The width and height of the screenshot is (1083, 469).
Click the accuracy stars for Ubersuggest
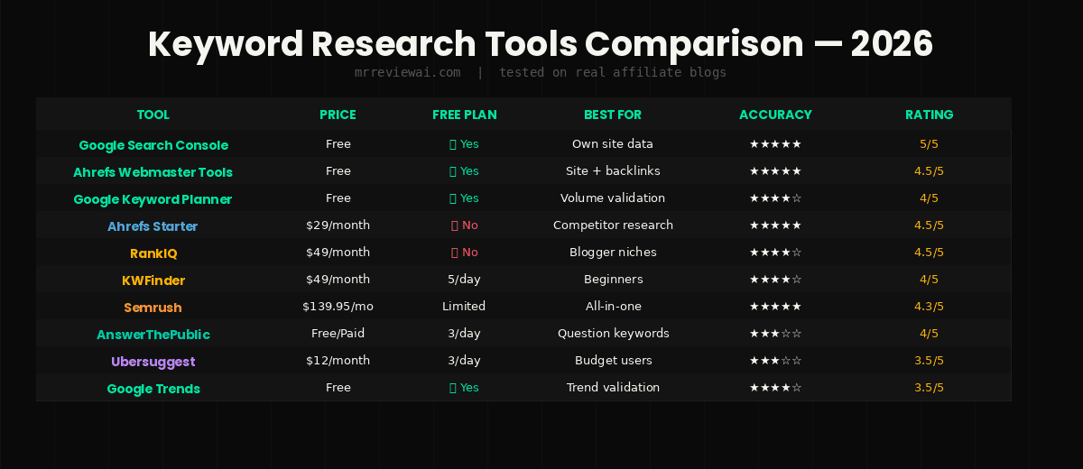tap(775, 361)
